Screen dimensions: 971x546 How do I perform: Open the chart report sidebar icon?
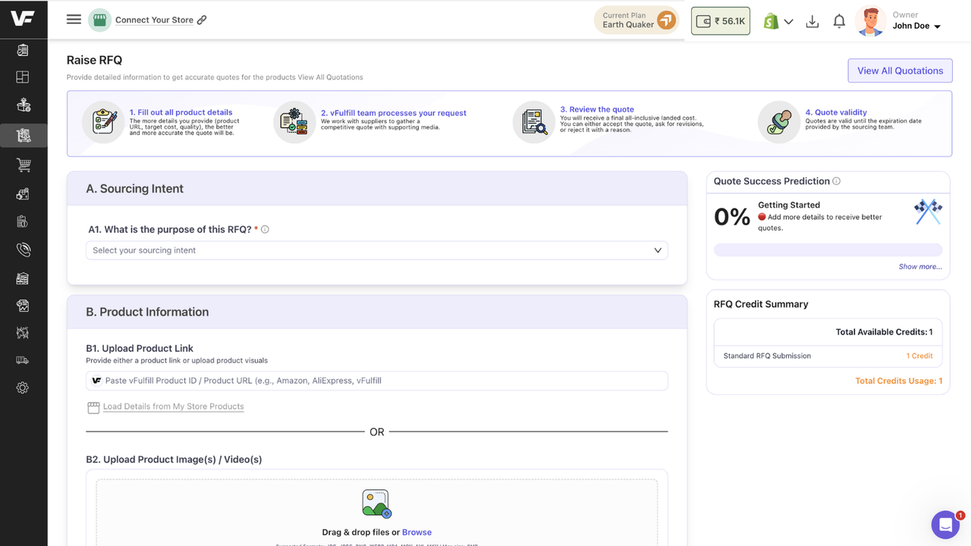(23, 306)
